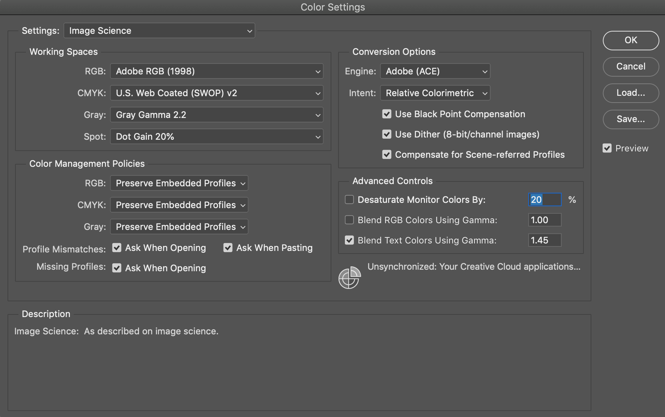Change the RGB color management policy
Image resolution: width=665 pixels, height=417 pixels.
(x=179, y=183)
